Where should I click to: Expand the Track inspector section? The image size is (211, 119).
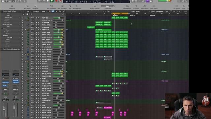click(x=2, y=49)
